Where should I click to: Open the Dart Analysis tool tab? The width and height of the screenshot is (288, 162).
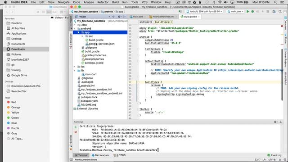click(100, 155)
